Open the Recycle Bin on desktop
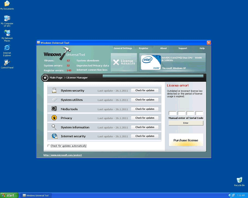Screen dimensions: 248x198 pyautogui.click(x=239, y=180)
